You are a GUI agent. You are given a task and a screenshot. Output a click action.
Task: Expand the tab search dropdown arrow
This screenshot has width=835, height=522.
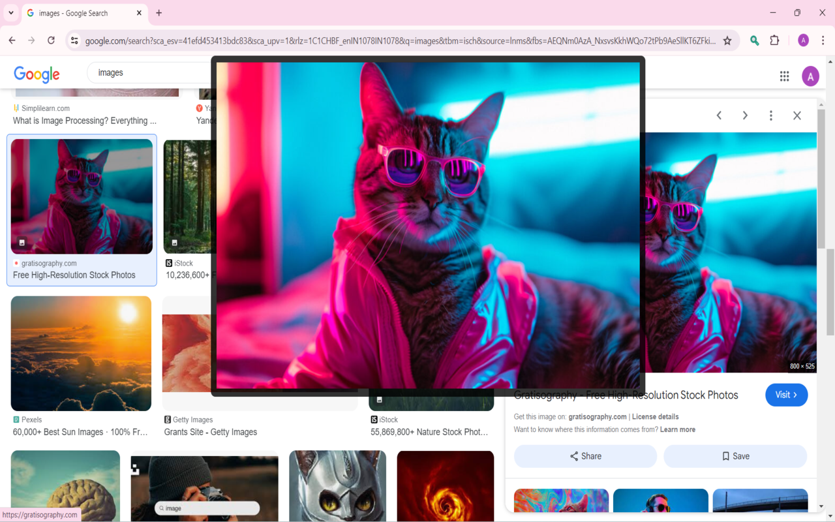point(11,13)
